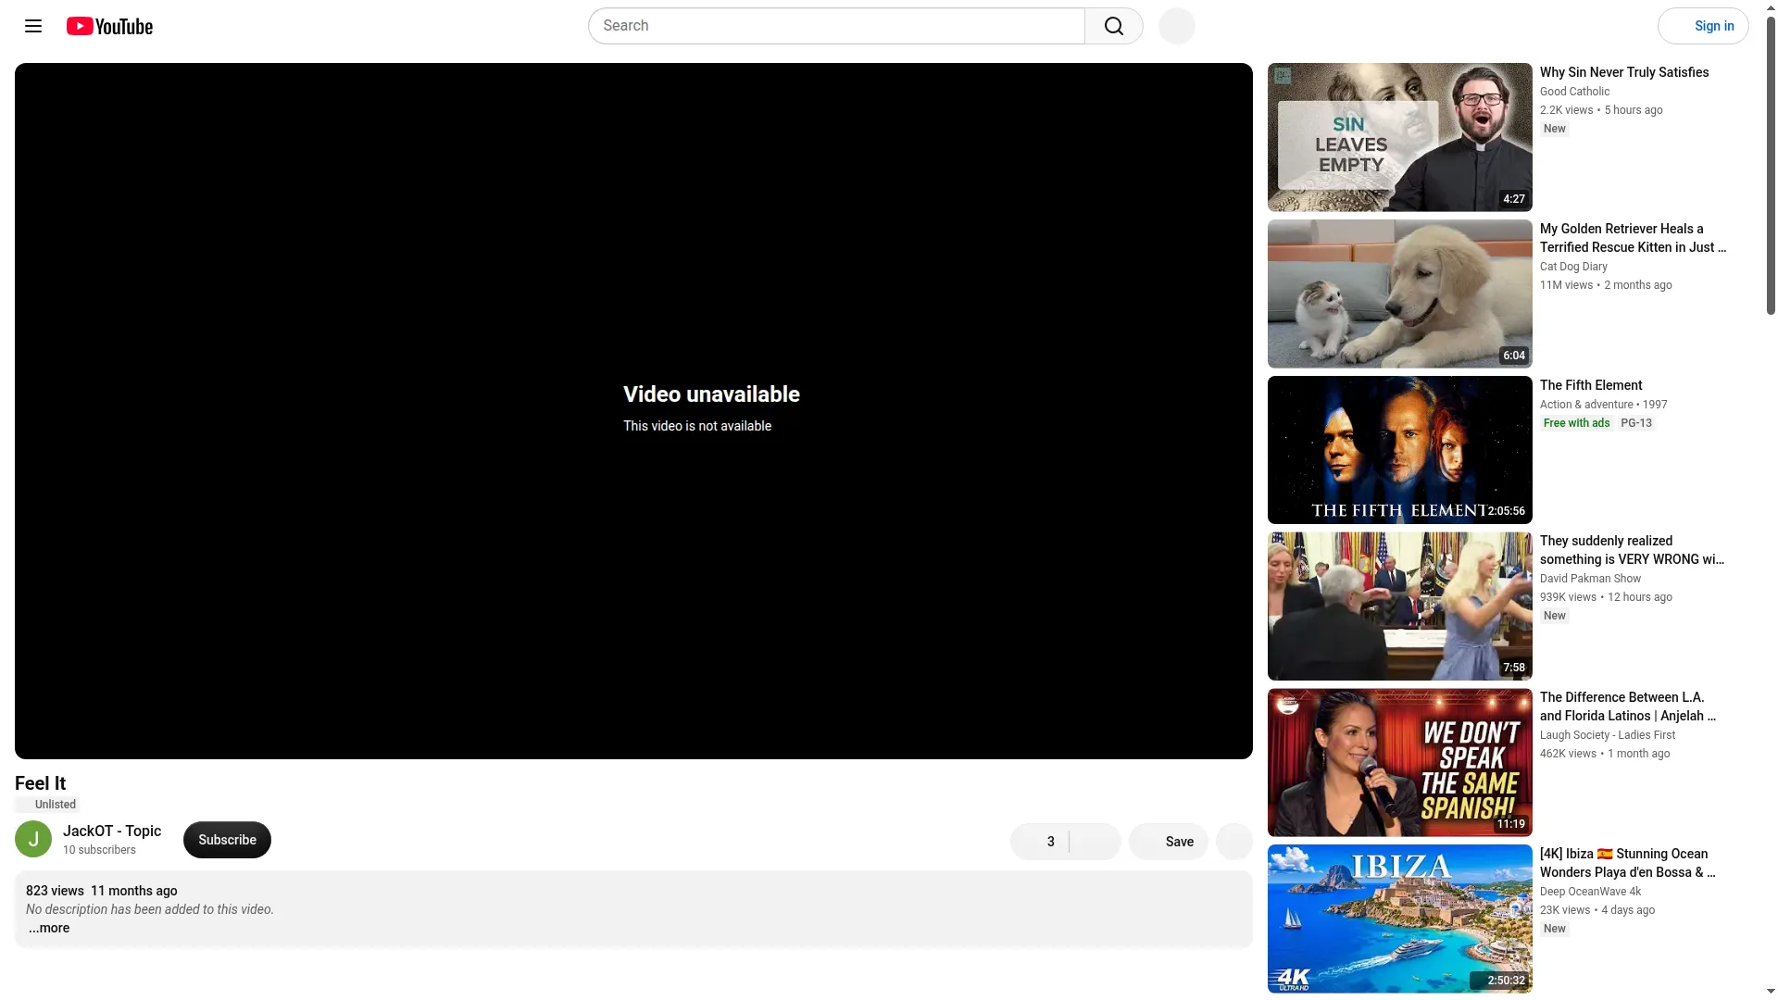Viewport: 1778px width, 1000px height.
Task: Click New badge under David Pakman video
Action: pos(1555,616)
